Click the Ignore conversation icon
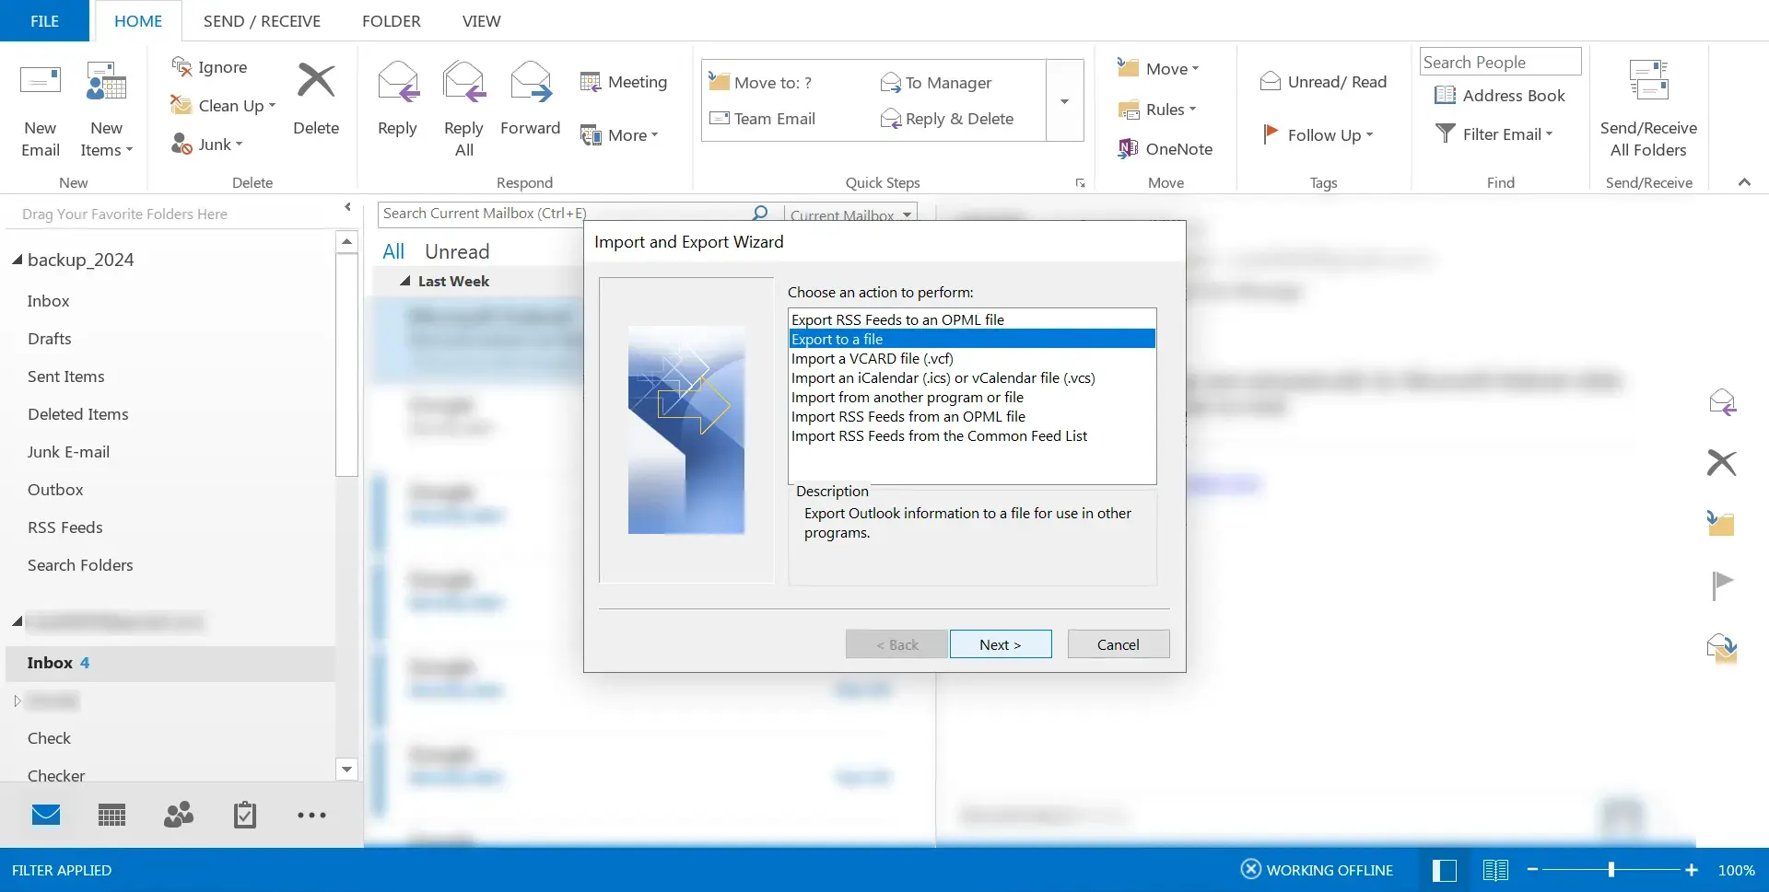 182,66
